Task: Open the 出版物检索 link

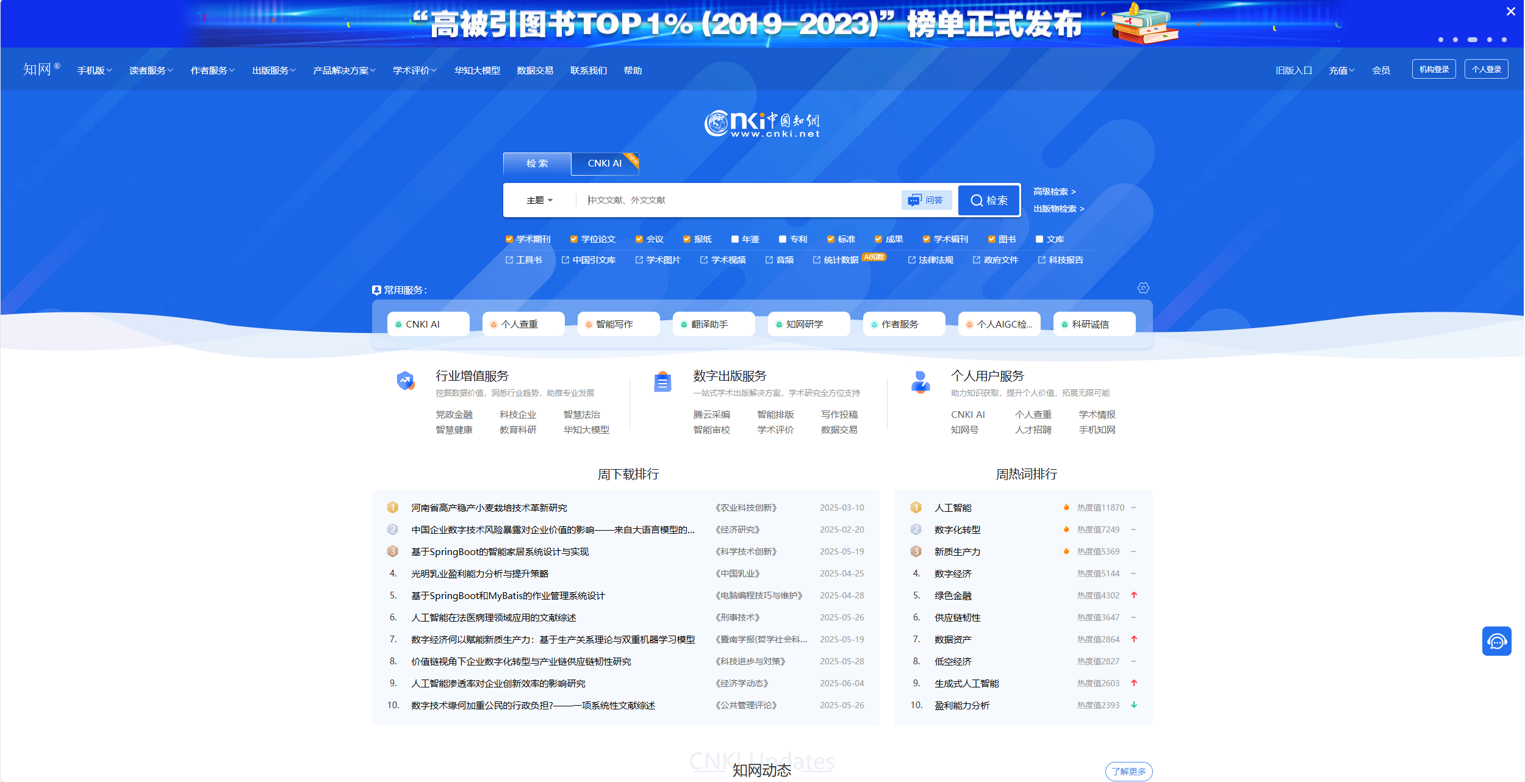Action: point(1059,209)
